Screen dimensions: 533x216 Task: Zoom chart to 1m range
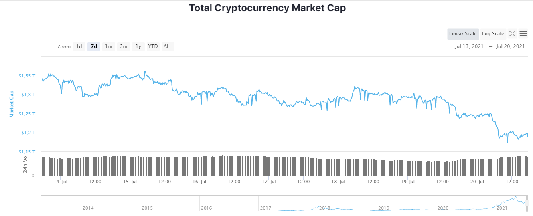click(x=109, y=46)
